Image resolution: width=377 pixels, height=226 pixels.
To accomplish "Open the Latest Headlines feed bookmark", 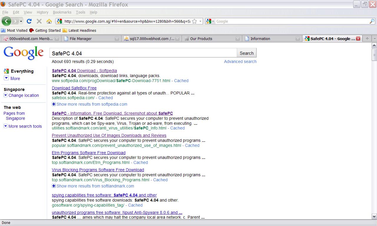I will (x=79, y=30).
